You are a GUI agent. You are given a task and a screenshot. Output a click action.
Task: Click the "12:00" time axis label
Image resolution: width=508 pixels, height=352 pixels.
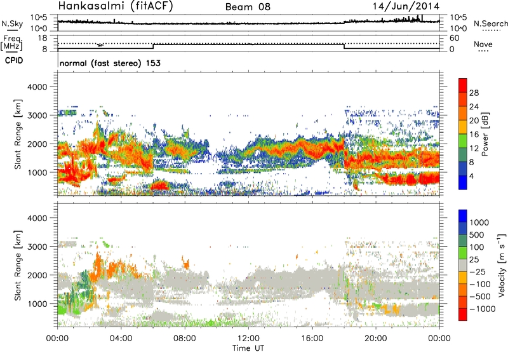point(248,339)
